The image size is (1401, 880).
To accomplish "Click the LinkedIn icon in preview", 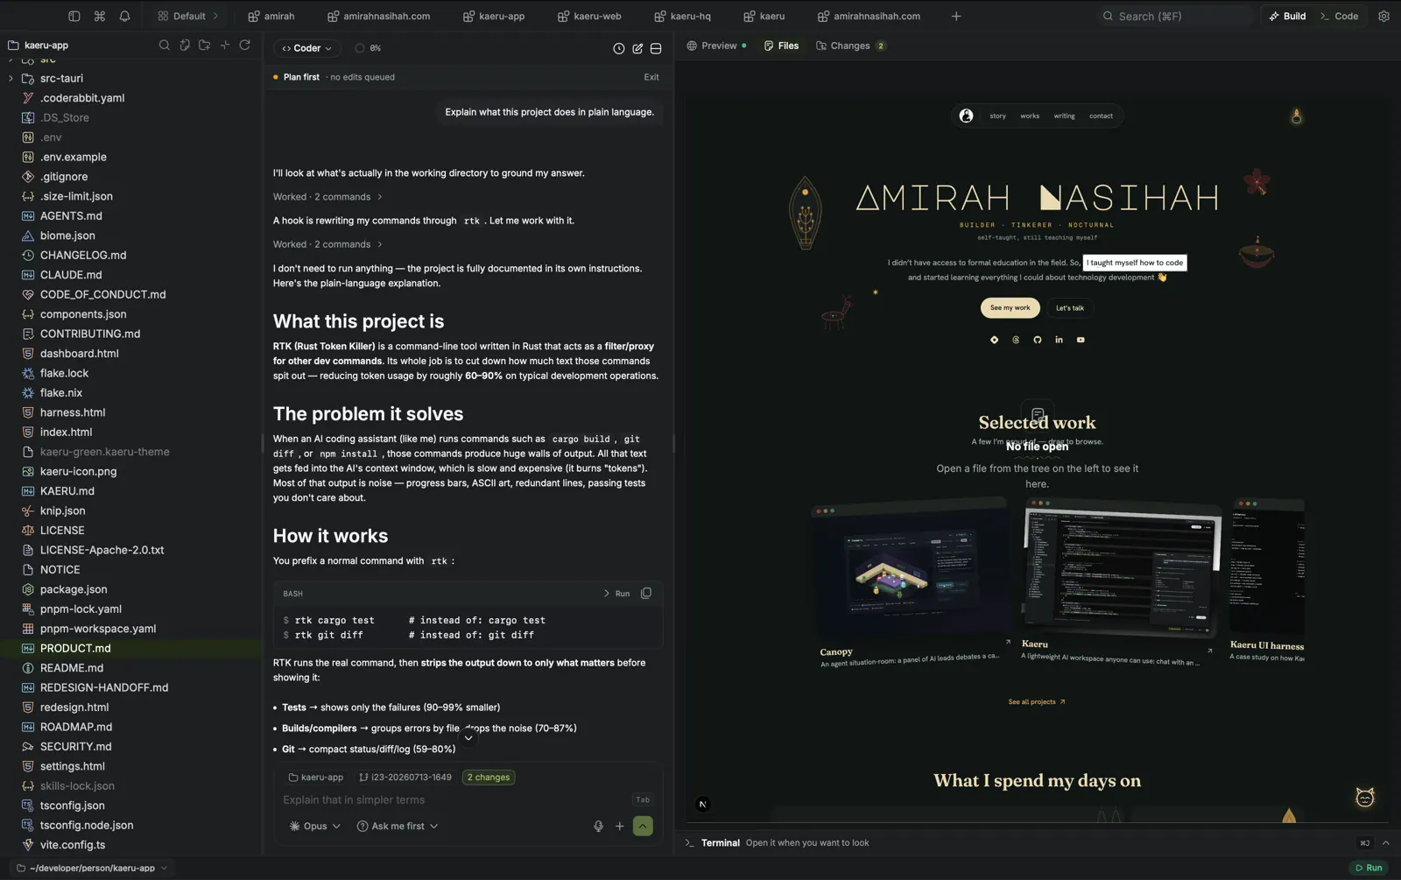I will coord(1059,340).
